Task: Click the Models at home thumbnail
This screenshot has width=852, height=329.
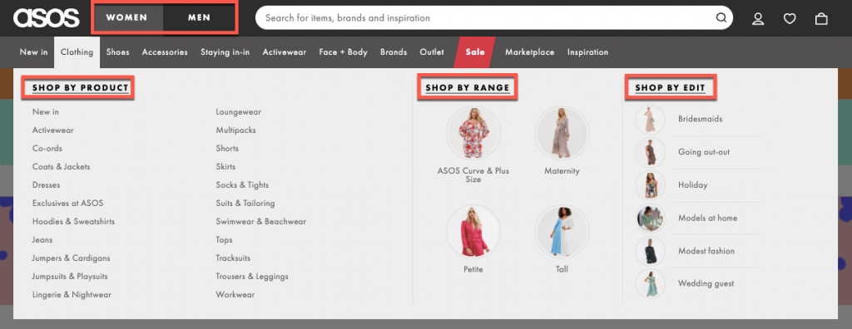Action: coord(651,219)
